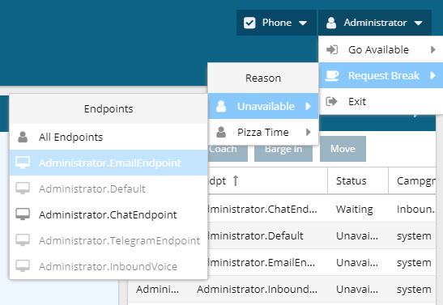Click the Move button
Viewport: 443px width, 305px height.
click(x=343, y=149)
